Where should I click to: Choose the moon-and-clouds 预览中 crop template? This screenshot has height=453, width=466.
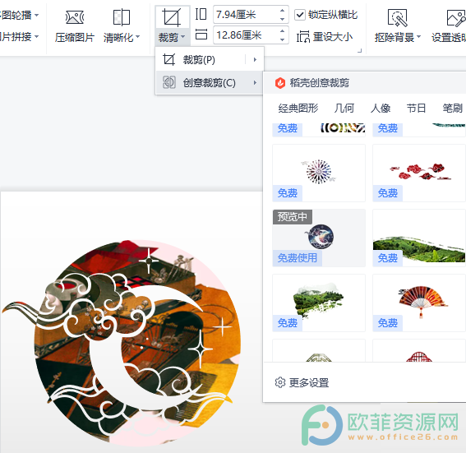319,238
